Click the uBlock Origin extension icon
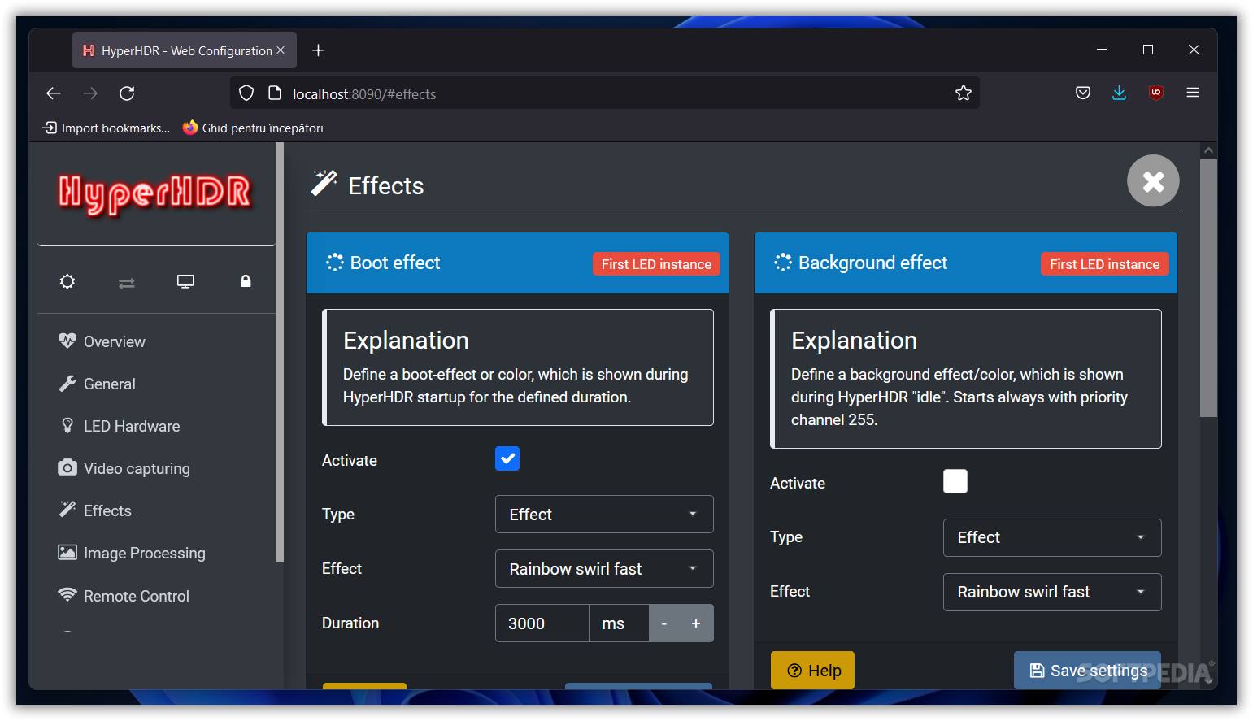 (1156, 93)
